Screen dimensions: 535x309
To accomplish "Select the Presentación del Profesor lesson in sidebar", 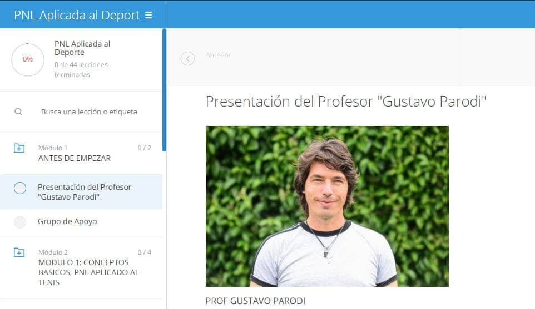I will click(x=85, y=192).
